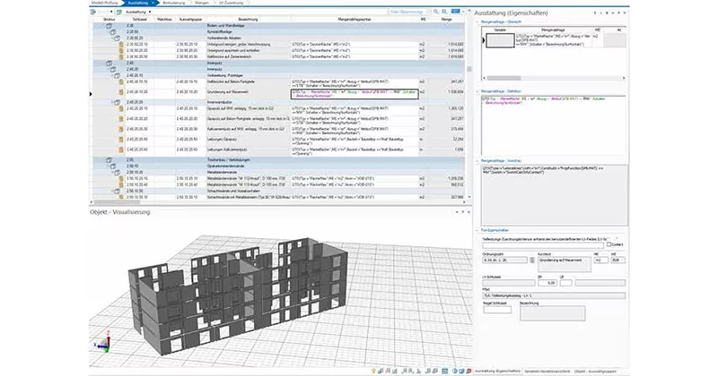The image size is (718, 376).
Task: Click the first magnifier icon beside the filter field
Action: tap(436, 12)
